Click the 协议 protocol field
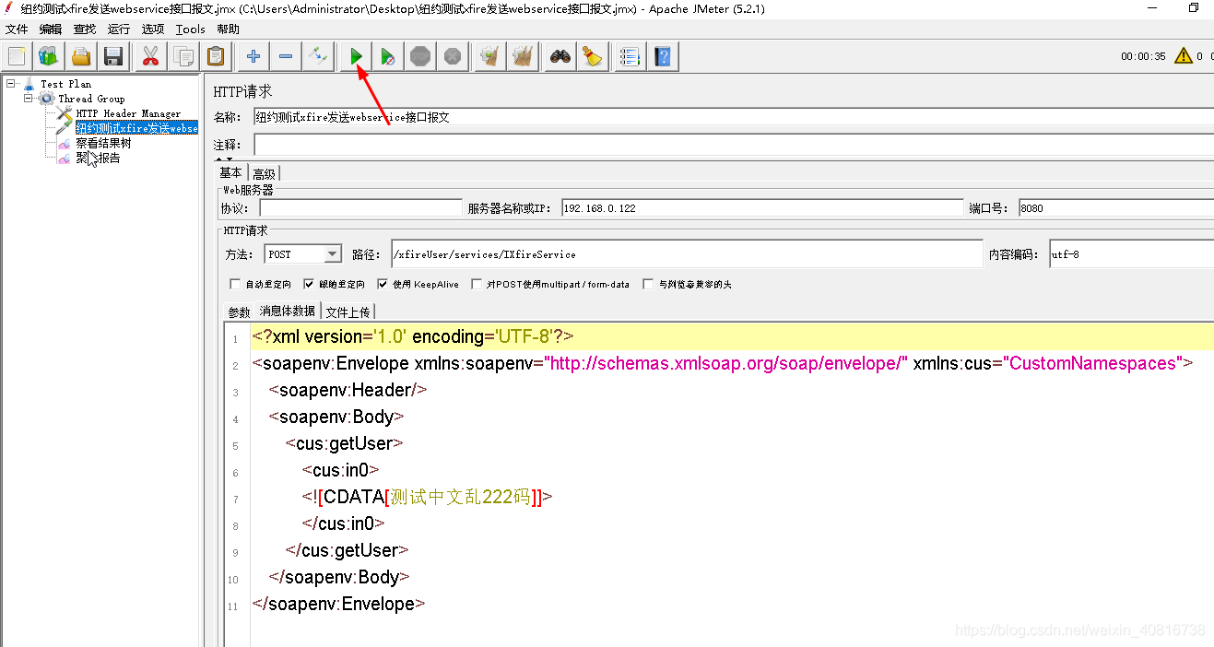1214x647 pixels. coord(360,208)
